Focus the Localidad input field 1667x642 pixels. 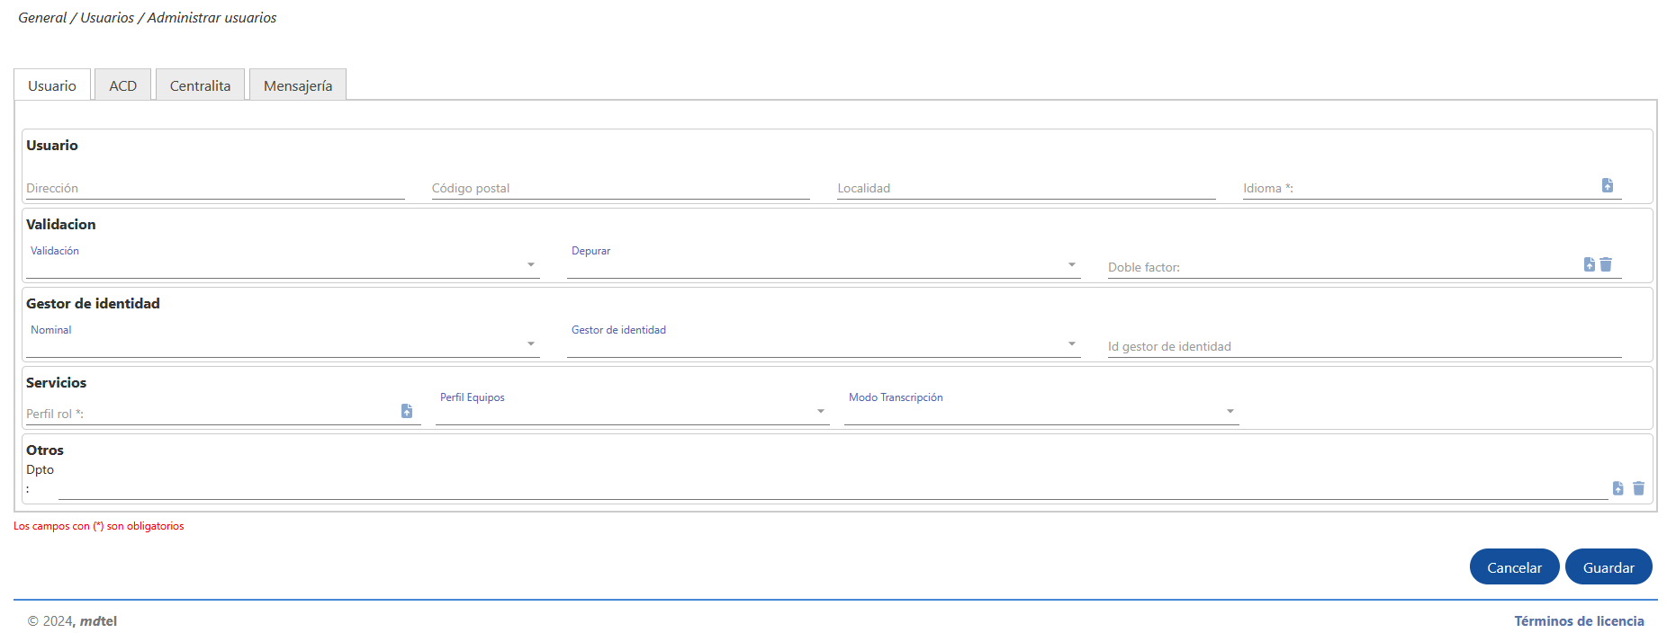coord(1026,188)
